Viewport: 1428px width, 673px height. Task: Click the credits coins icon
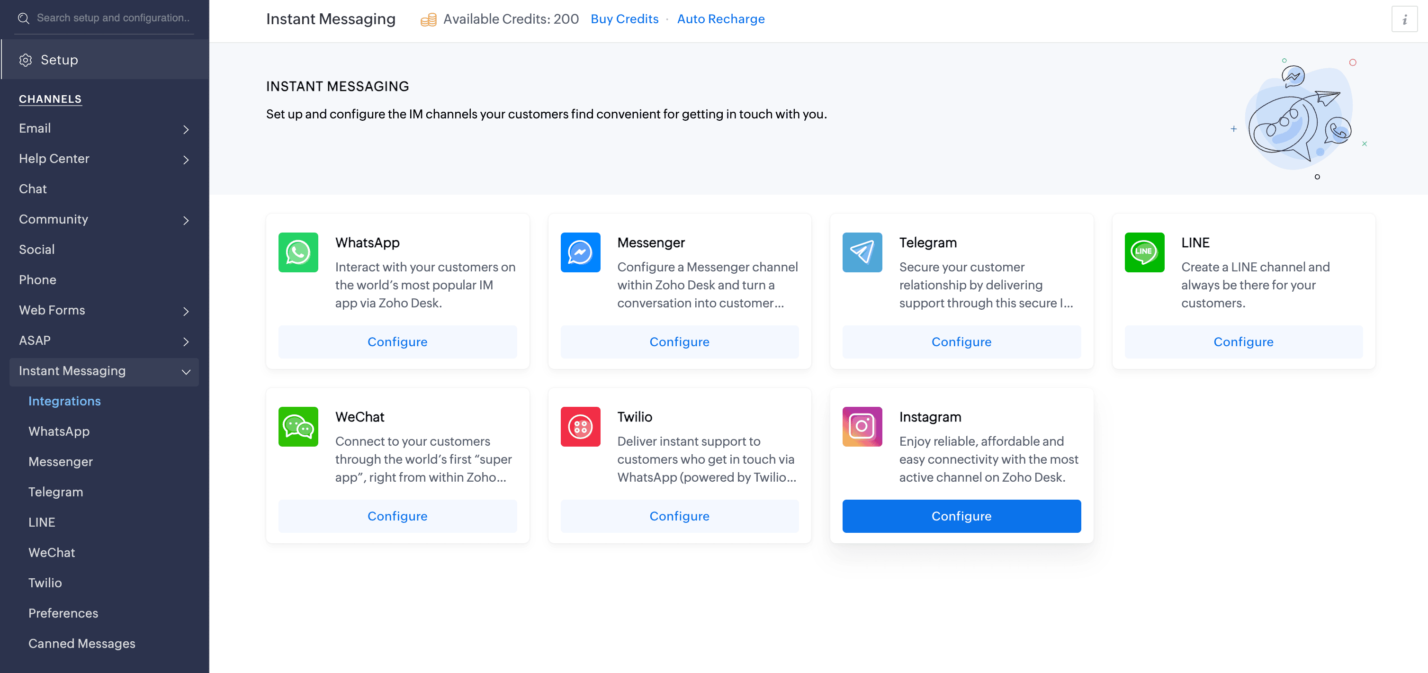point(428,20)
